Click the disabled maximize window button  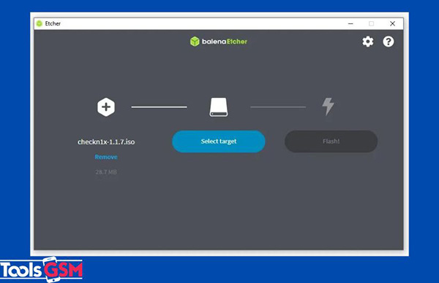click(371, 24)
